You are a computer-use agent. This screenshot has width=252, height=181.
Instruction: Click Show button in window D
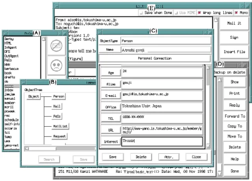[x=235, y=82]
